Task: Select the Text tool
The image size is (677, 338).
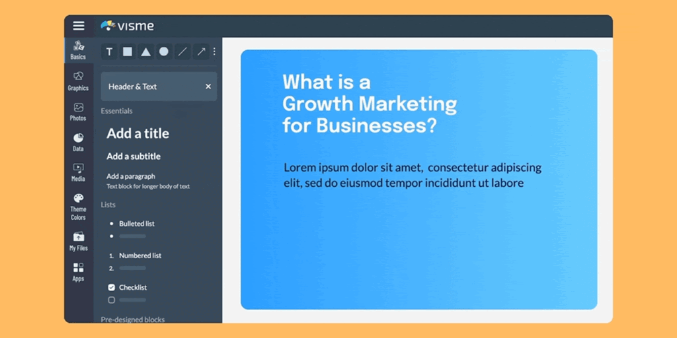Action: pyautogui.click(x=109, y=51)
